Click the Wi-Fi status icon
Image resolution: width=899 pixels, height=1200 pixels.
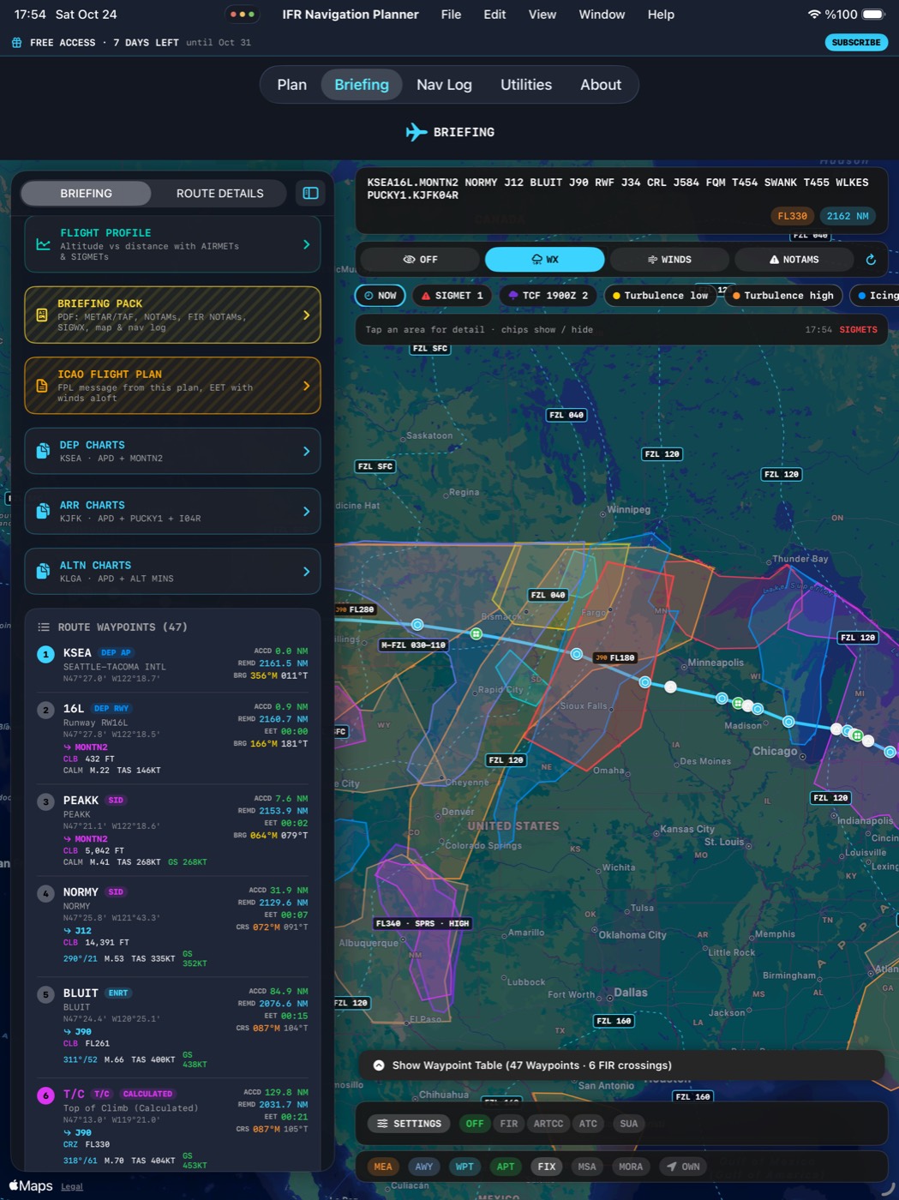[813, 15]
